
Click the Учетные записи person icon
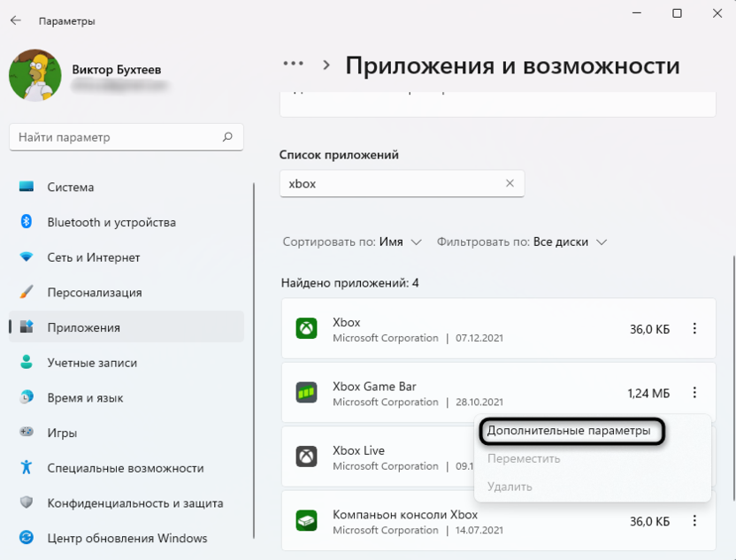(x=27, y=362)
